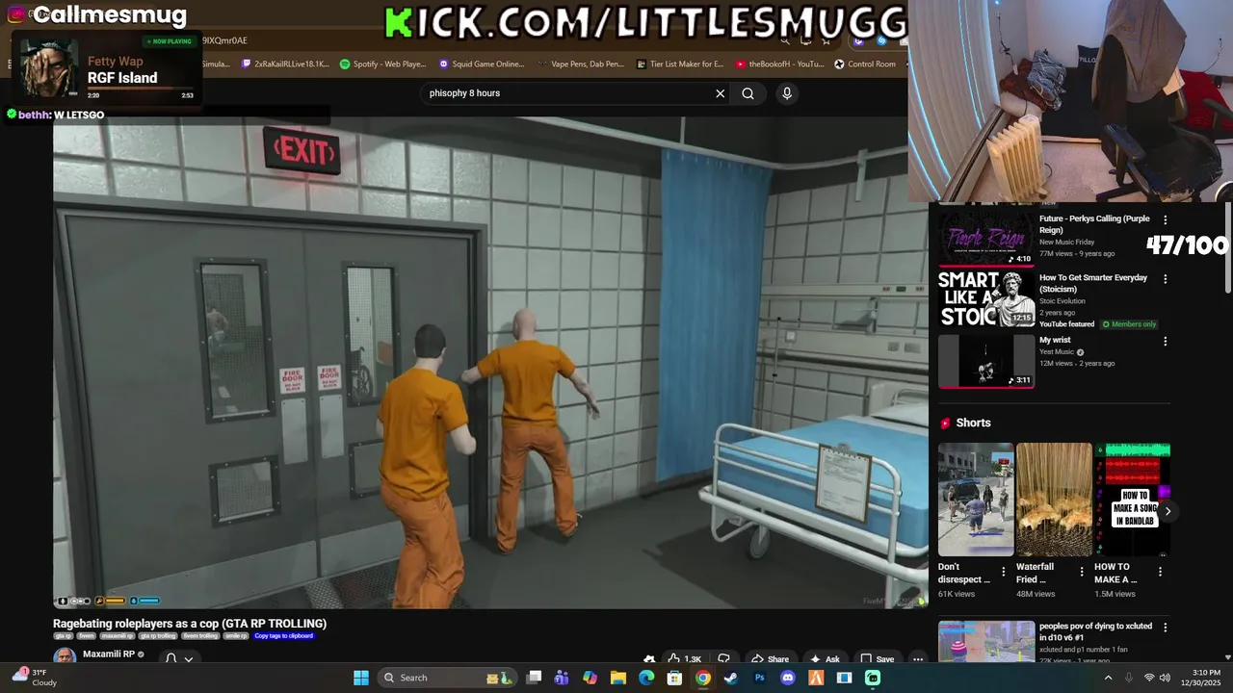Open options for the 'Don't disrespect' short
Viewport: 1233px width, 693px height.
1004,572
